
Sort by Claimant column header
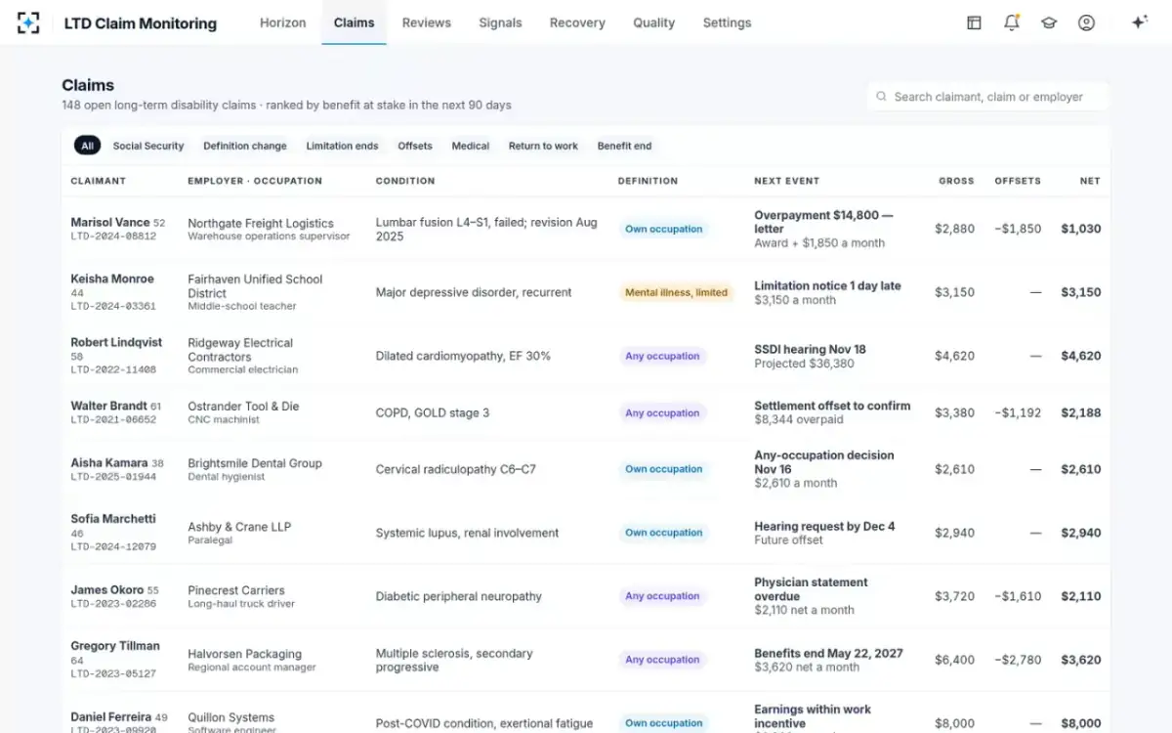click(99, 181)
